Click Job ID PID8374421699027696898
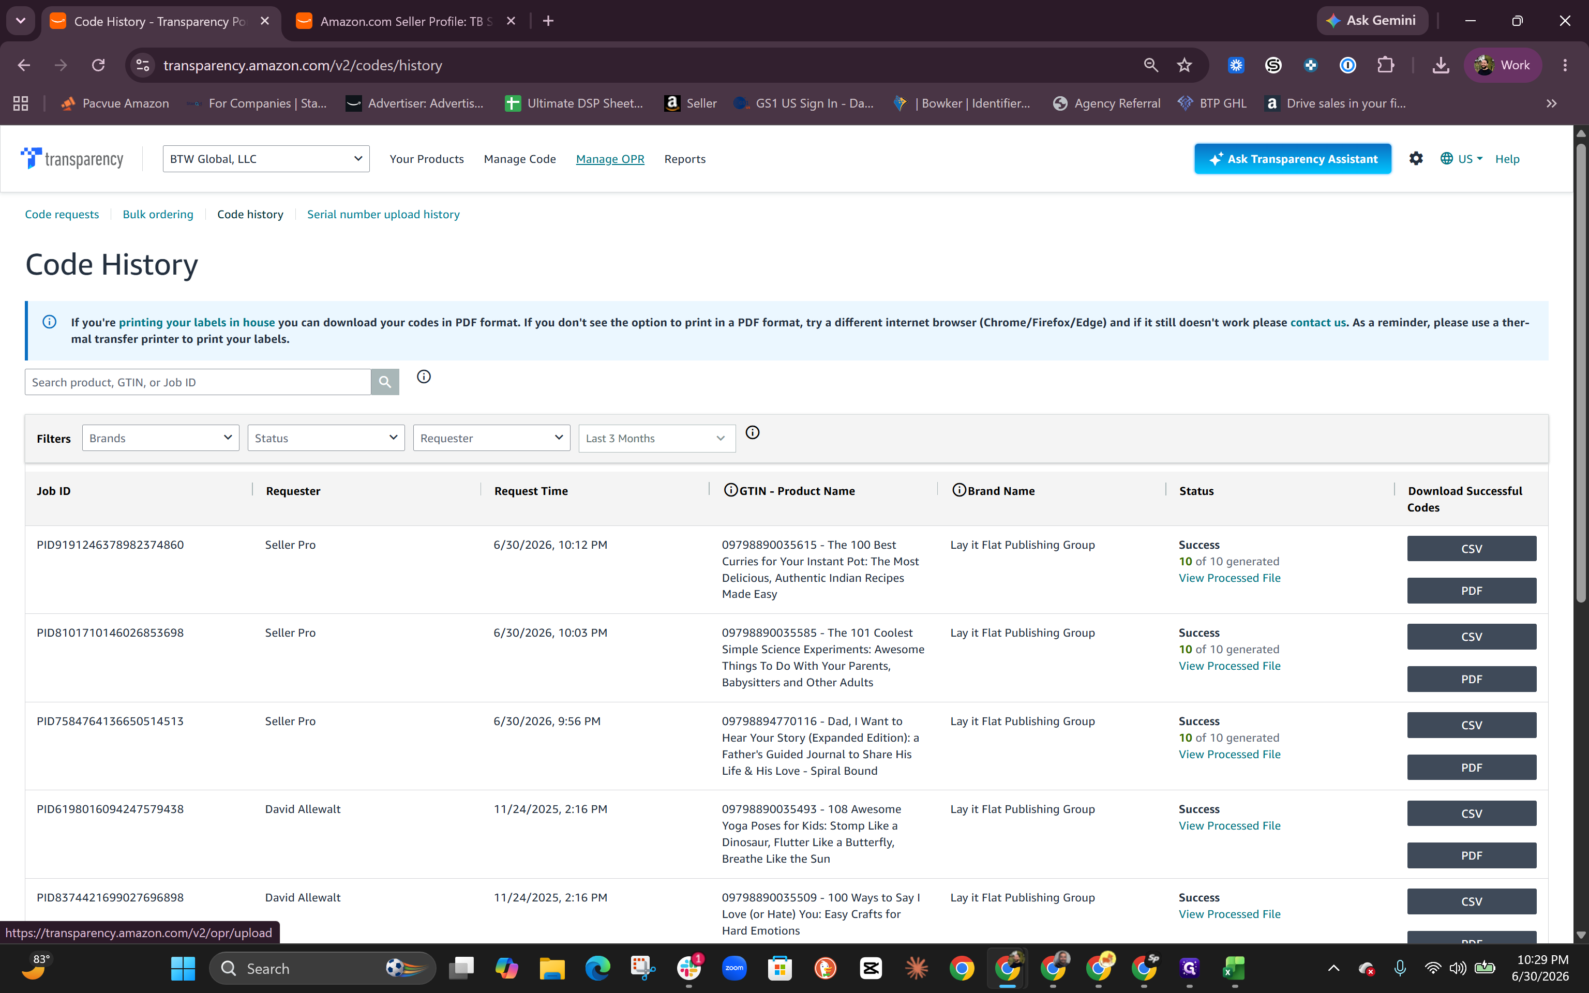Screen dimensions: 1589x993 pos(110,897)
